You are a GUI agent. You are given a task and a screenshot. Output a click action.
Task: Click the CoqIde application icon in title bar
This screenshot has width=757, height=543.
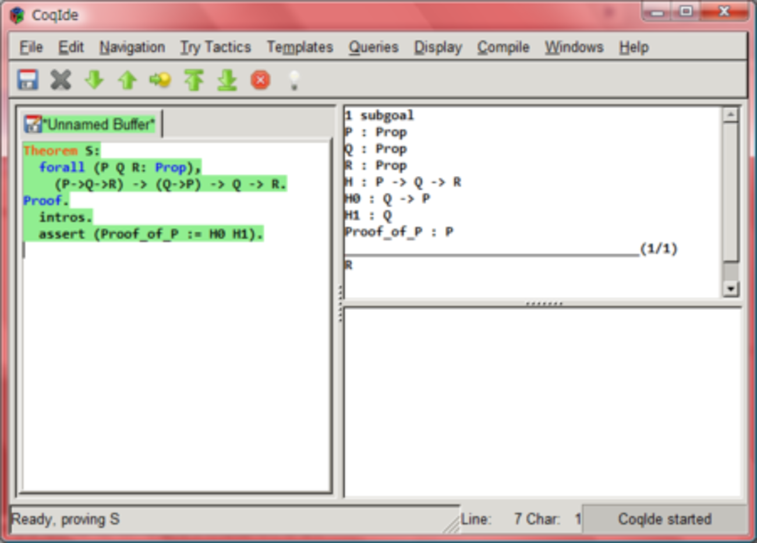pyautogui.click(x=17, y=15)
